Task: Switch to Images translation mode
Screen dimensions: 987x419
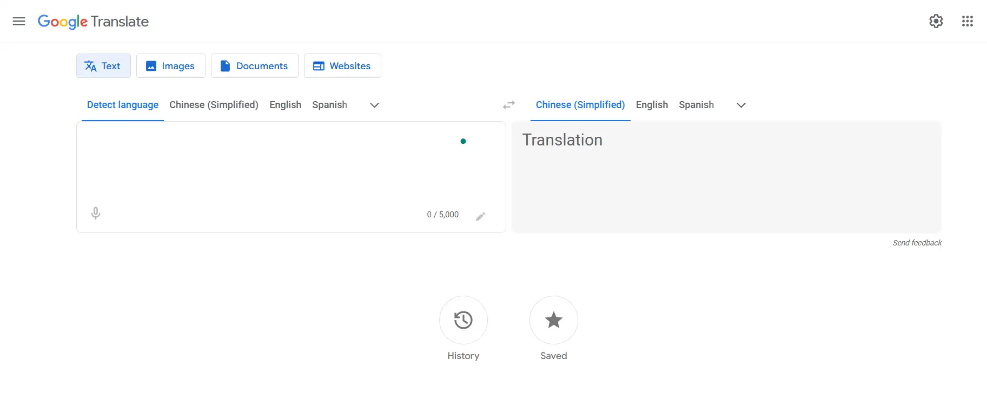Action: point(171,66)
